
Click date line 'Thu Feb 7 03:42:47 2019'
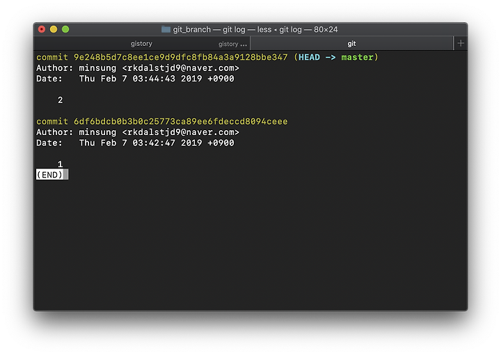(x=141, y=143)
